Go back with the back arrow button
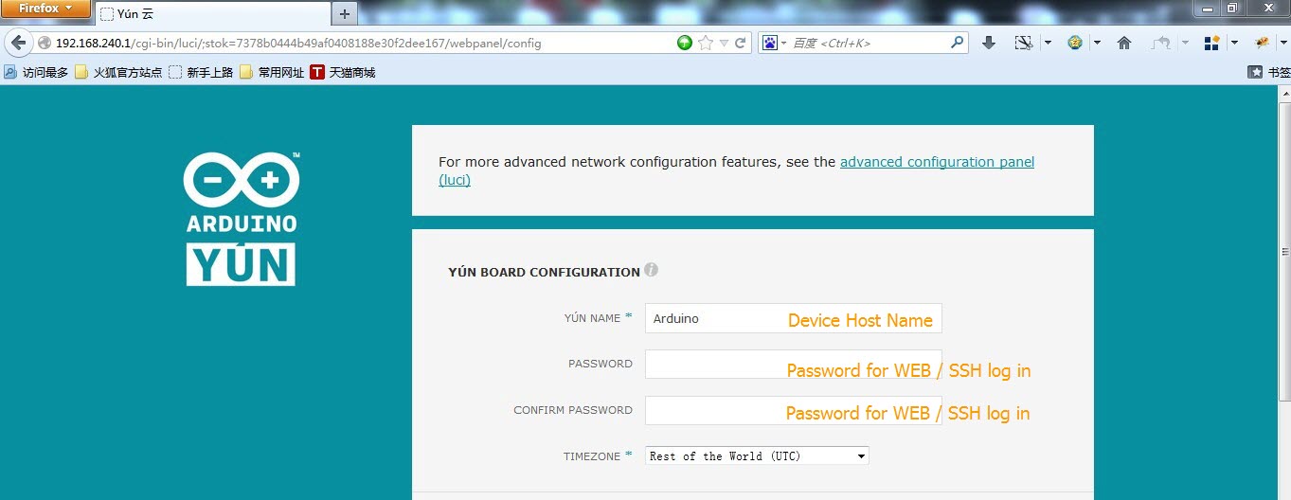The height and width of the screenshot is (500, 1291). click(18, 43)
